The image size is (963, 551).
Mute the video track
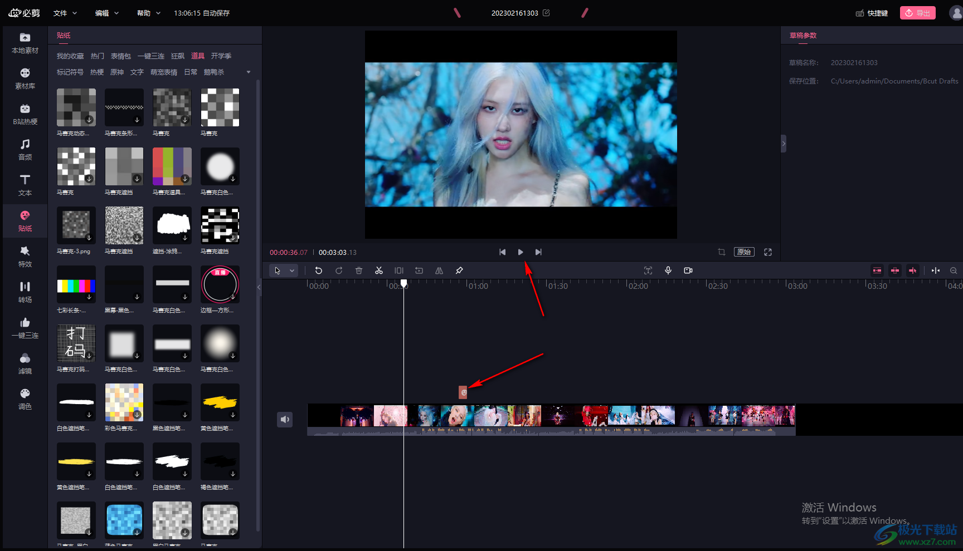(285, 419)
